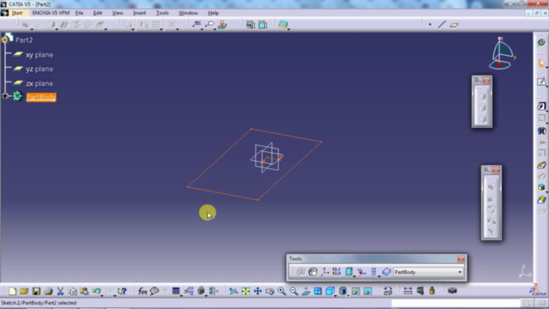Select the Line tool in top toolbar
Screen dimensions: 549x309
pyautogui.click(x=442, y=25)
